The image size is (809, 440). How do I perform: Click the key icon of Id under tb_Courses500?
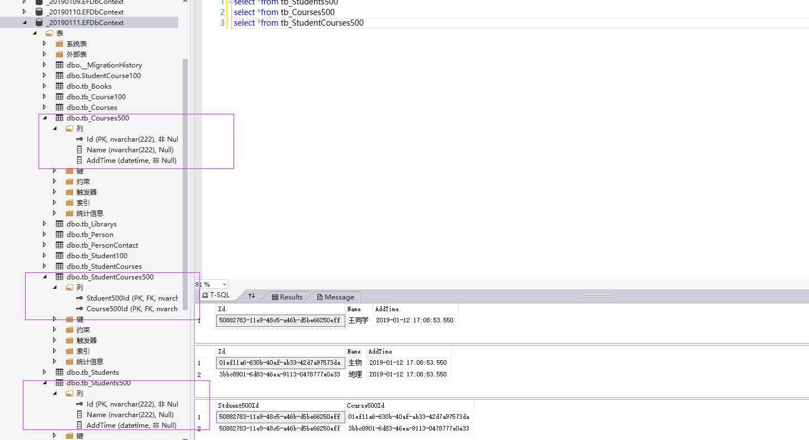[x=80, y=139]
